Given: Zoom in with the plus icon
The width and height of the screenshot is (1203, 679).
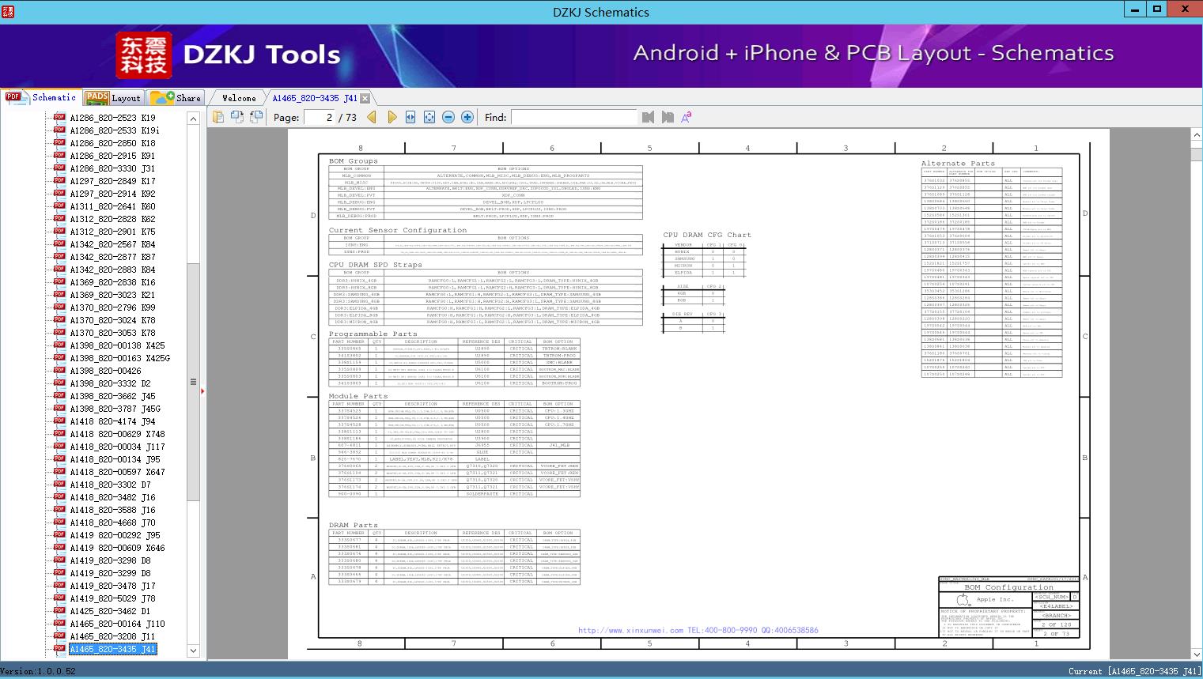Looking at the screenshot, I should click(467, 117).
